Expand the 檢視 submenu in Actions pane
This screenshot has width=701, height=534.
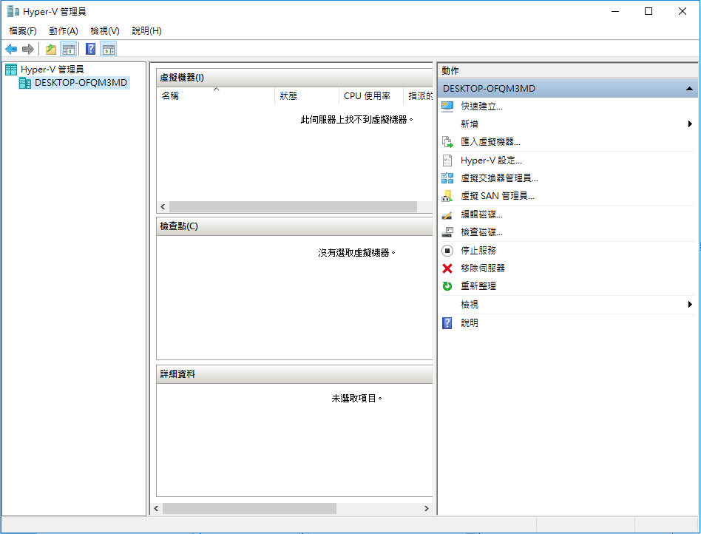point(690,305)
